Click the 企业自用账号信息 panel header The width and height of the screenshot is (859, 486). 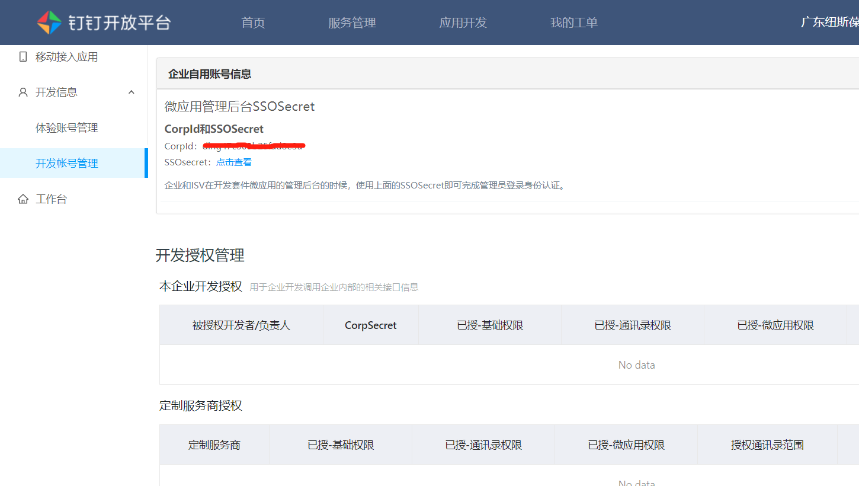(x=210, y=74)
